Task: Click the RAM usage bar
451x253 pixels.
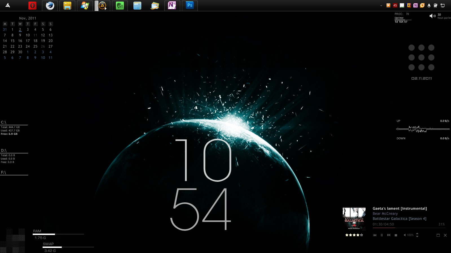Action: 58,234
